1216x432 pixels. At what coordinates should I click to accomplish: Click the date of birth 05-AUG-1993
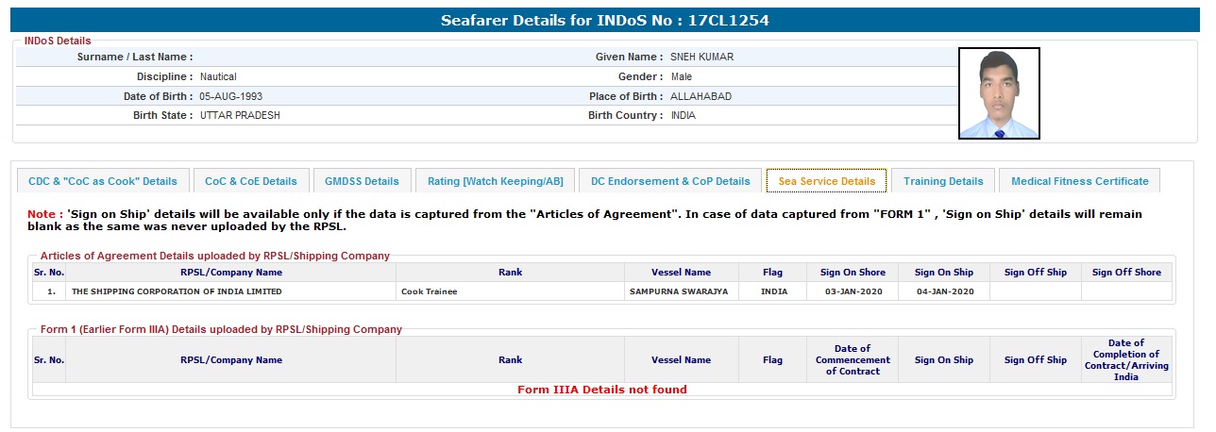[232, 96]
